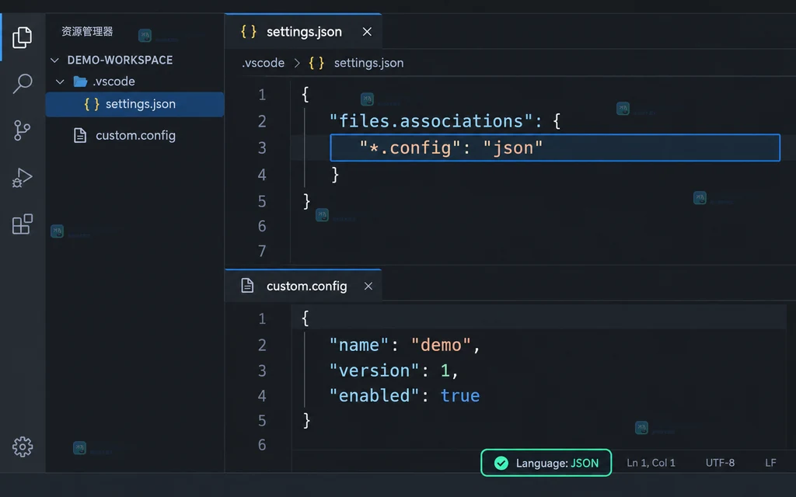Select custom.config in the explorer tree
Viewport: 796px width, 497px height.
(x=135, y=135)
